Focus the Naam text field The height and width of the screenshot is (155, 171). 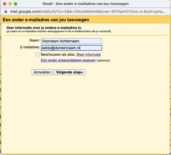[71, 41]
